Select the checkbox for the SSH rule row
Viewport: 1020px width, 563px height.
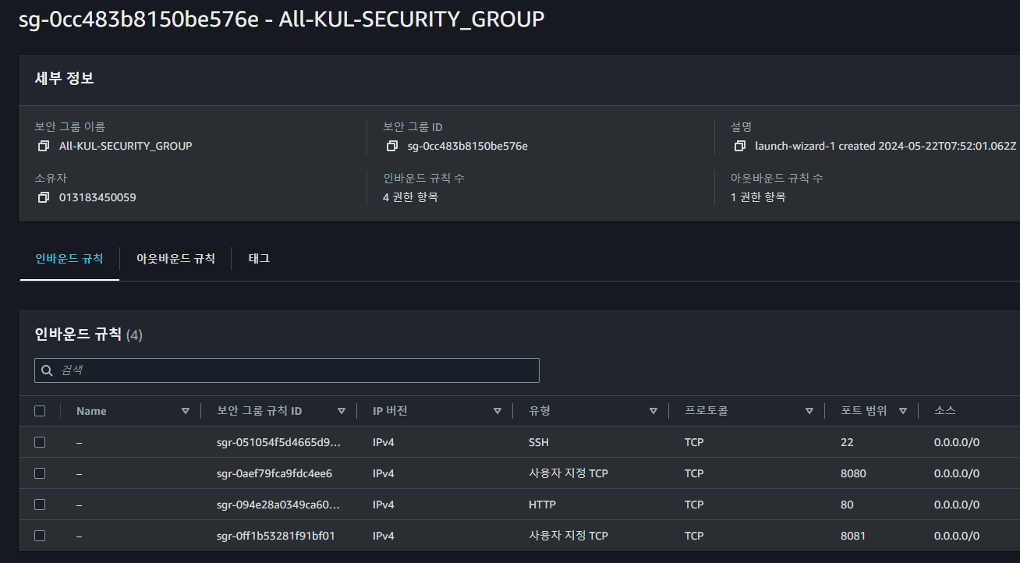(x=40, y=442)
